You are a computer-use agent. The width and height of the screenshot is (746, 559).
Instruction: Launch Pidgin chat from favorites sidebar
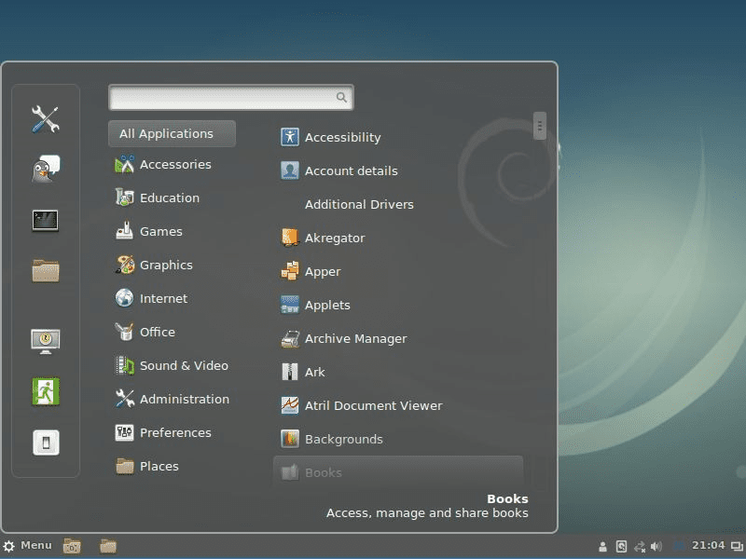(x=46, y=169)
